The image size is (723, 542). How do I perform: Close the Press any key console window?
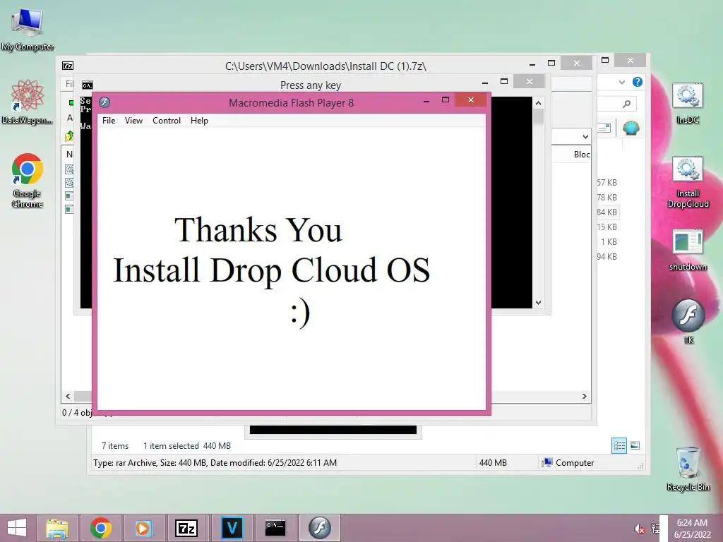coord(530,82)
